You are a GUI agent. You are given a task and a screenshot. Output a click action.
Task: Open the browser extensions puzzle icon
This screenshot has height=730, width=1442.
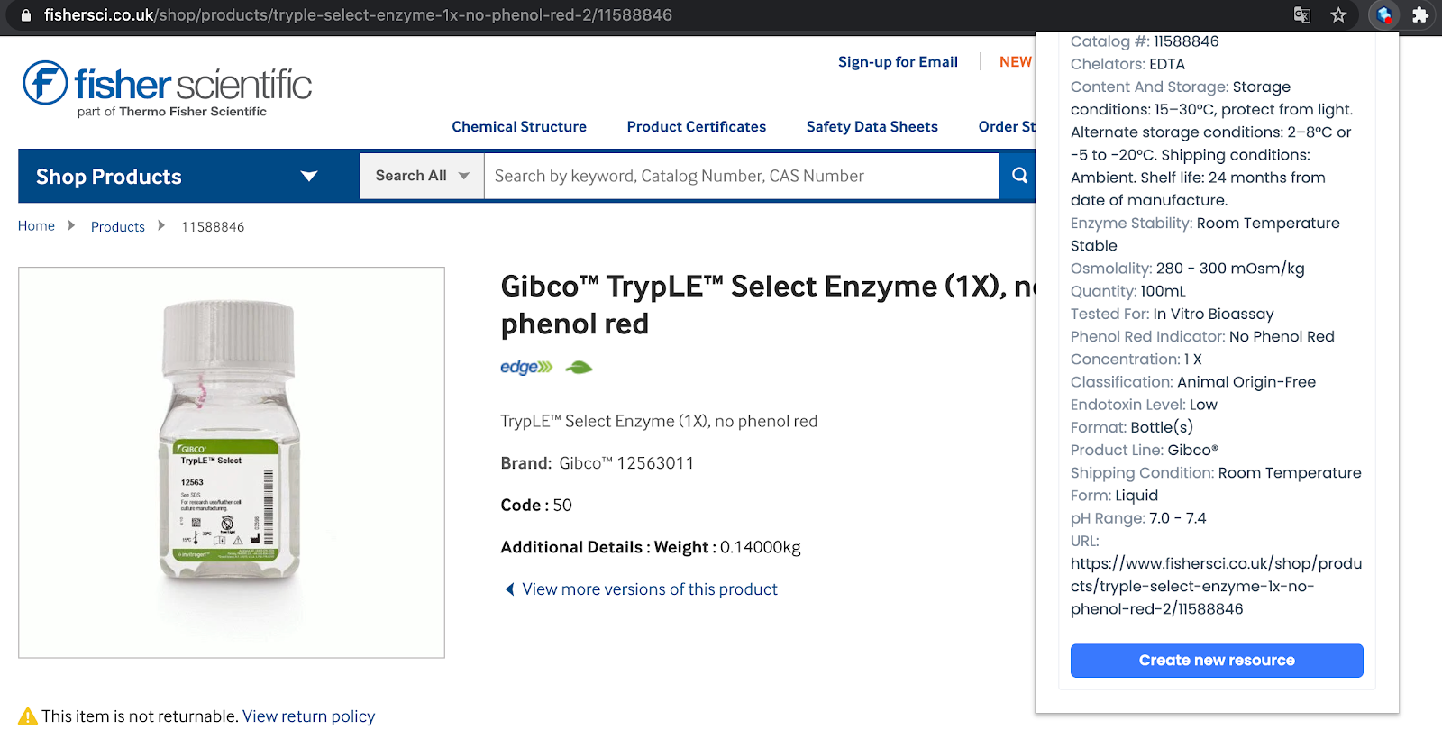click(1421, 14)
